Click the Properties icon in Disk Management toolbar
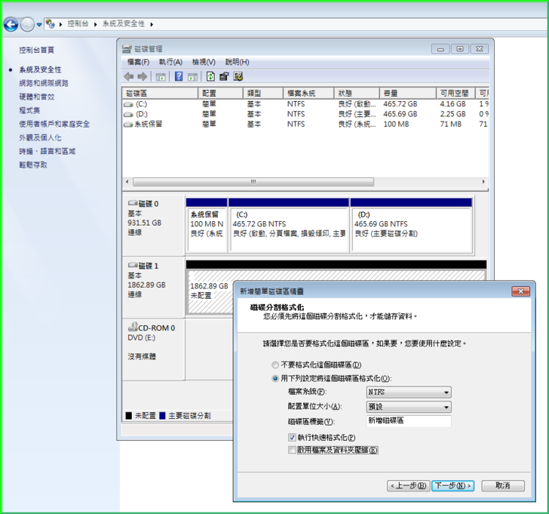549x514 pixels. [224, 76]
